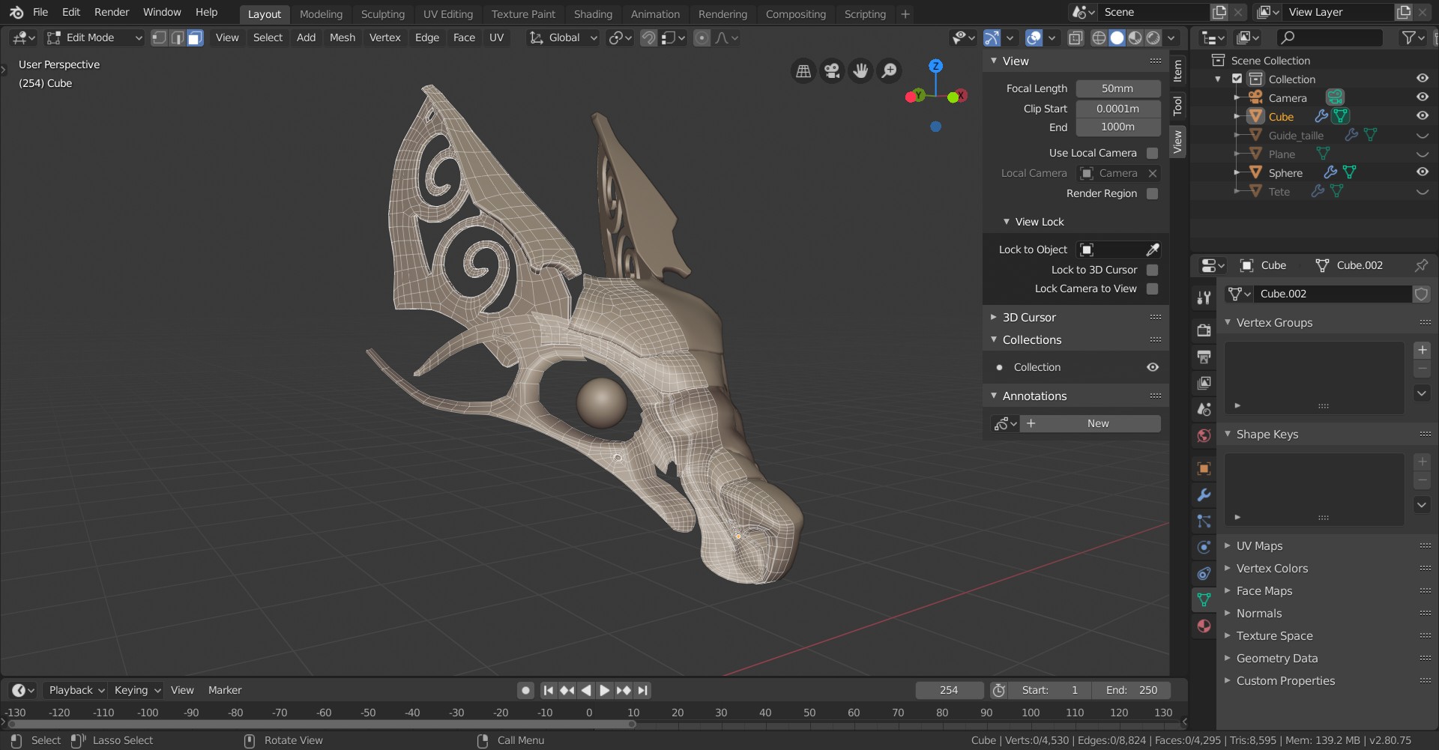Open the Modifiers wrench properties tab
This screenshot has width=1439, height=750.
pos(1204,495)
